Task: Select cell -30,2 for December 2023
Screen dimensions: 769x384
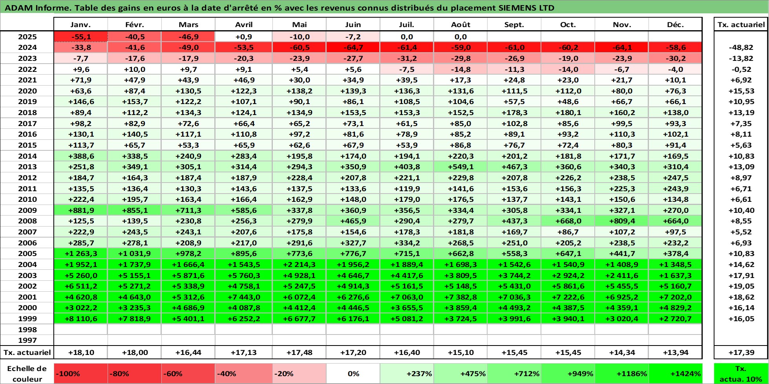Action: click(675, 59)
